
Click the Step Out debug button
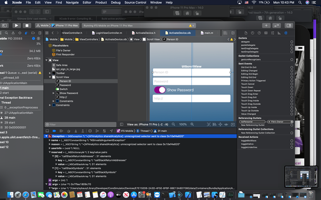click(x=83, y=131)
